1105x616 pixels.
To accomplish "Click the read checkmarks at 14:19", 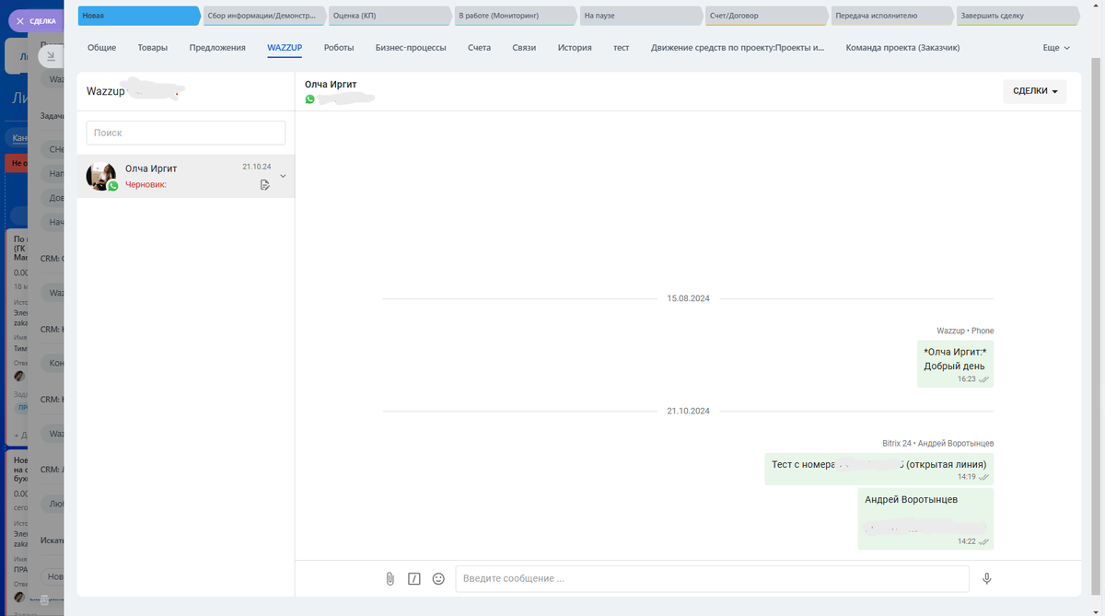I will click(x=984, y=477).
